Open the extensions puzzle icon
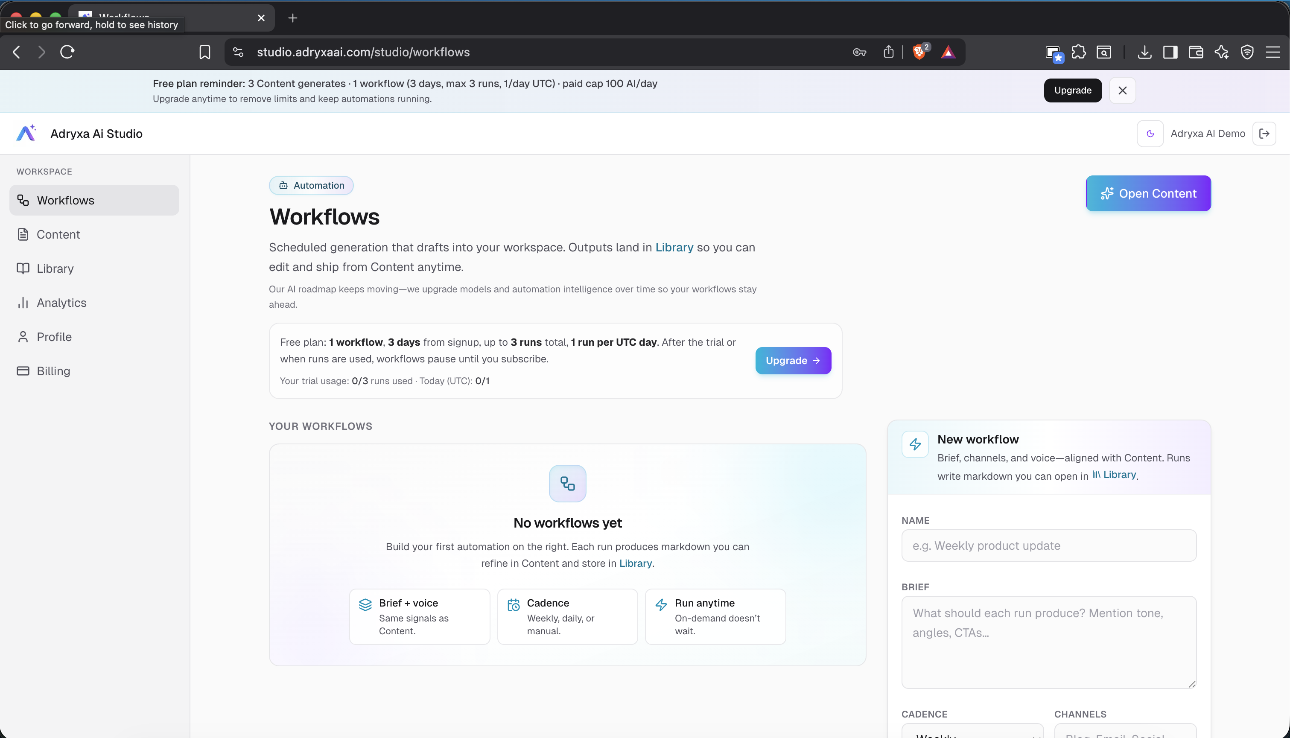 click(x=1079, y=52)
